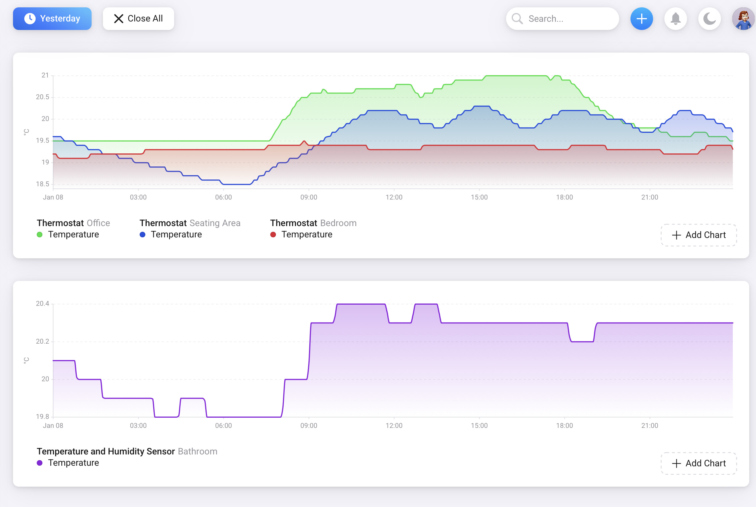The height and width of the screenshot is (507, 756).
Task: Select Temperature and Humidity Sensor Bathroom title
Action: [127, 451]
